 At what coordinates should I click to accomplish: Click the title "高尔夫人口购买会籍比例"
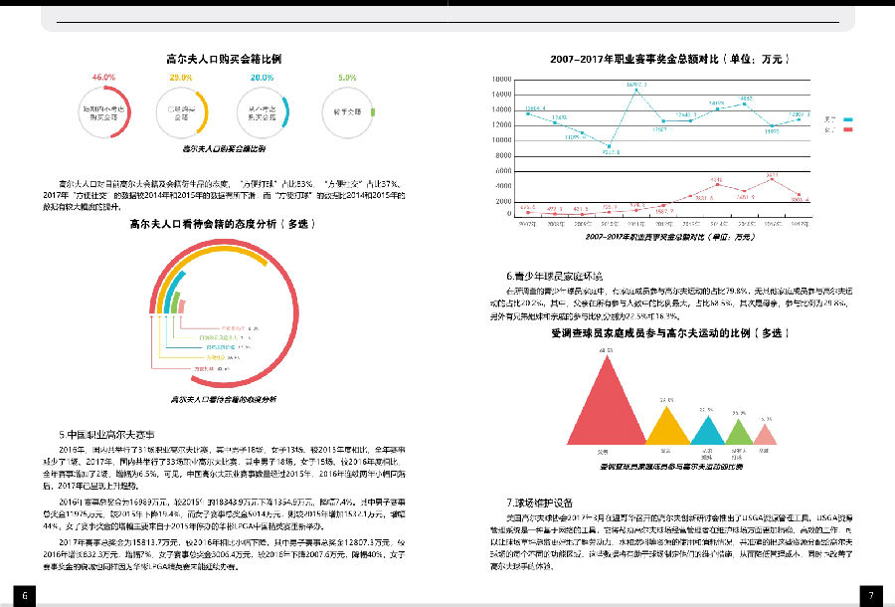tap(216, 59)
